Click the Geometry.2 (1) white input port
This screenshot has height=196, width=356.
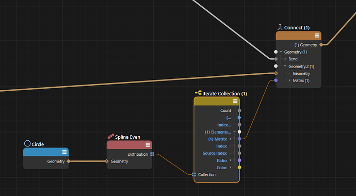click(x=276, y=66)
